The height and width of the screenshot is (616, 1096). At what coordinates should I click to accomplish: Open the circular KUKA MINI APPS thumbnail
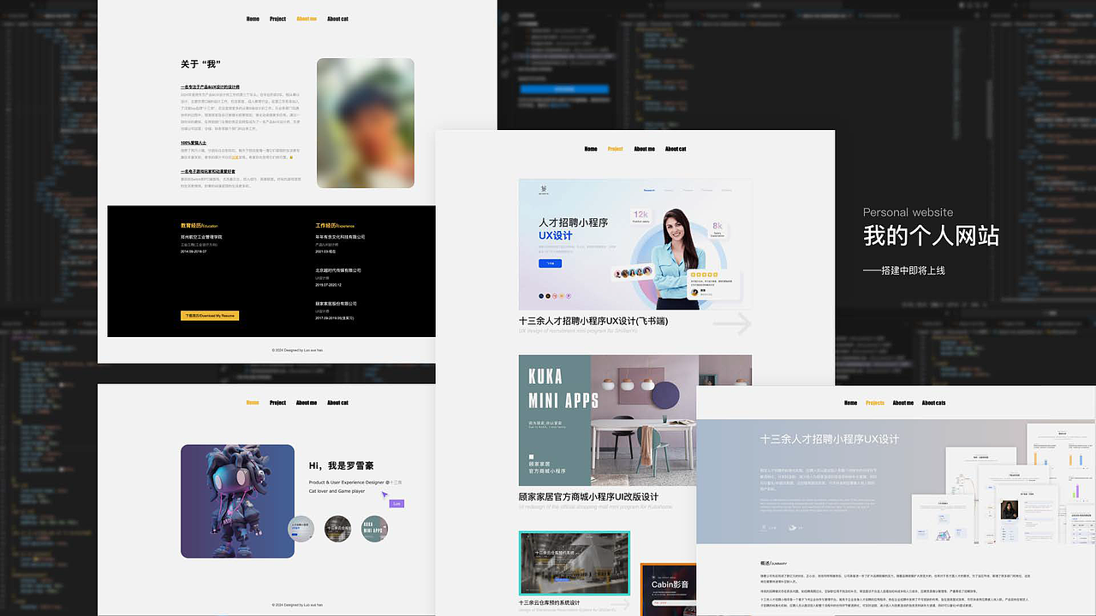374,529
